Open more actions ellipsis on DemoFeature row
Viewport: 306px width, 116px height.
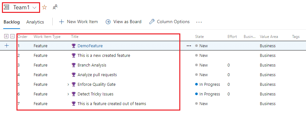189,46
